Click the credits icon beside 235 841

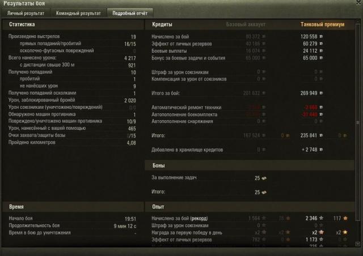coord(321,135)
